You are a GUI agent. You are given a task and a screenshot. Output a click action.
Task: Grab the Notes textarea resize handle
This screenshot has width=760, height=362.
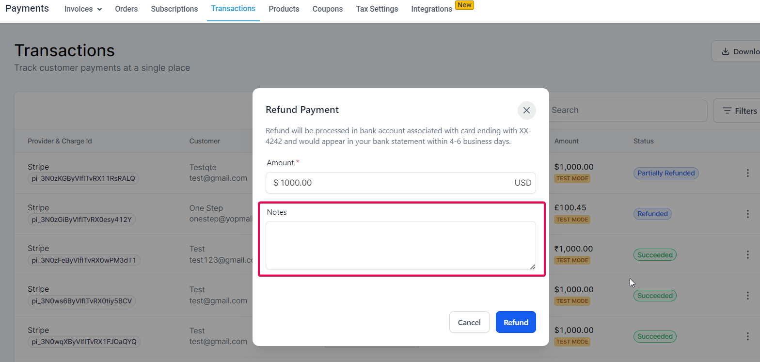(x=532, y=266)
